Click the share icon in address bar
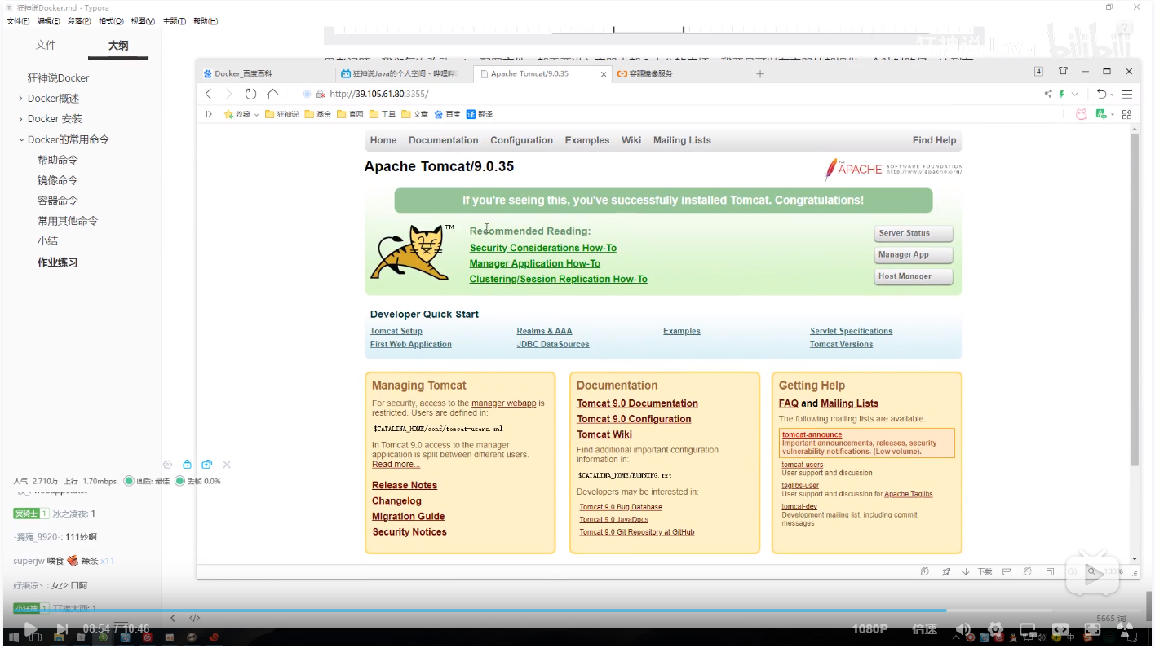The width and height of the screenshot is (1155, 648). (x=1048, y=94)
